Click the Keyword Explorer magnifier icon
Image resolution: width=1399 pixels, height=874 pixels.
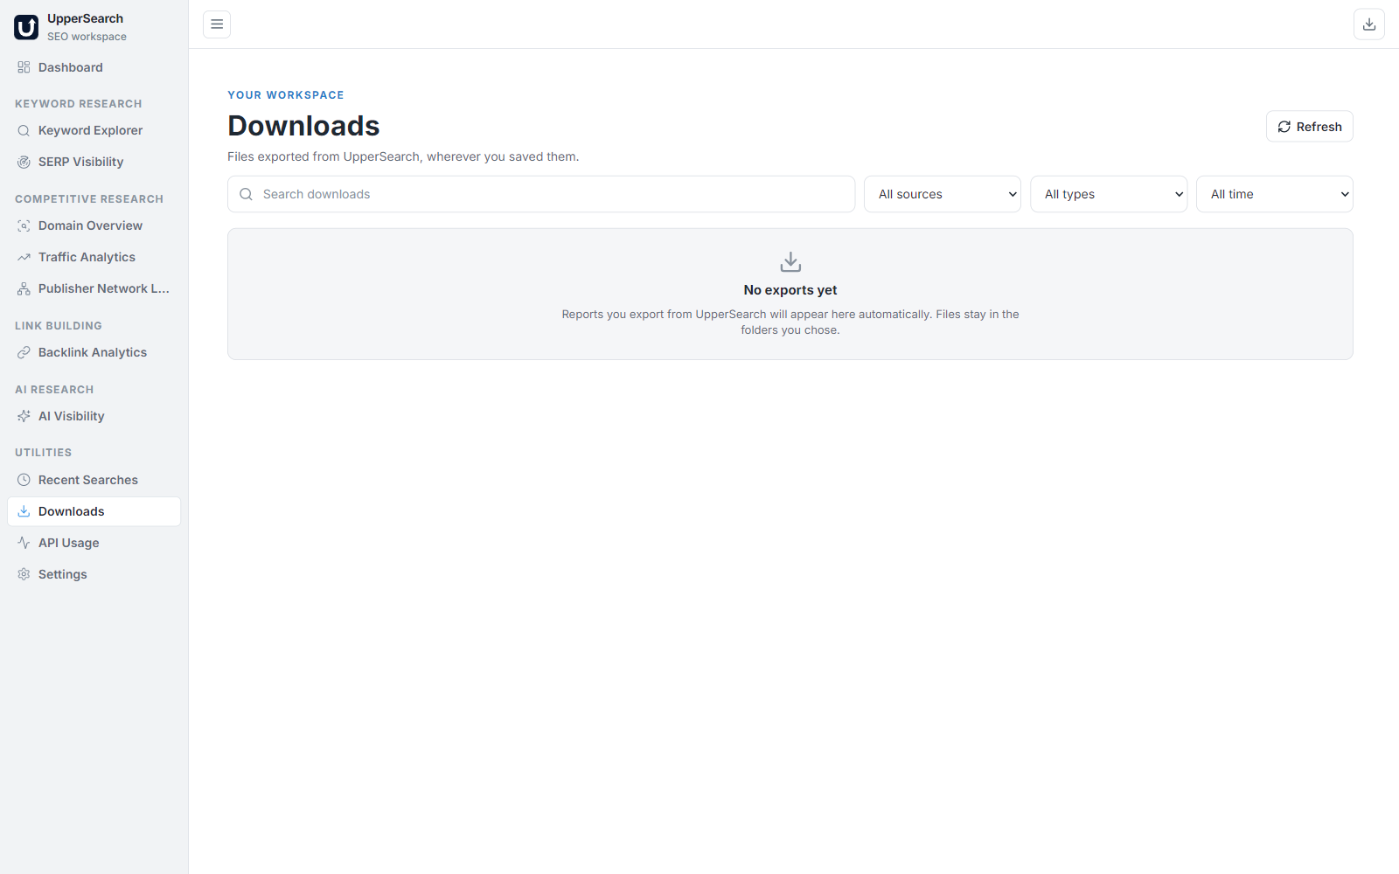click(24, 130)
